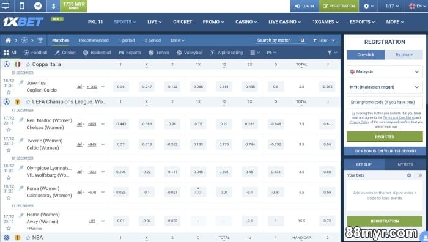Click the trophy breadcrumb icon
This screenshot has width=428, height=242.
point(40,40)
